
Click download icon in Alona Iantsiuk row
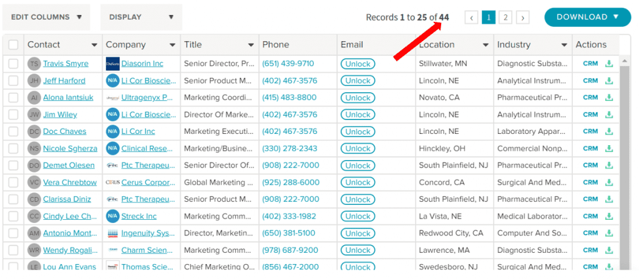click(609, 98)
